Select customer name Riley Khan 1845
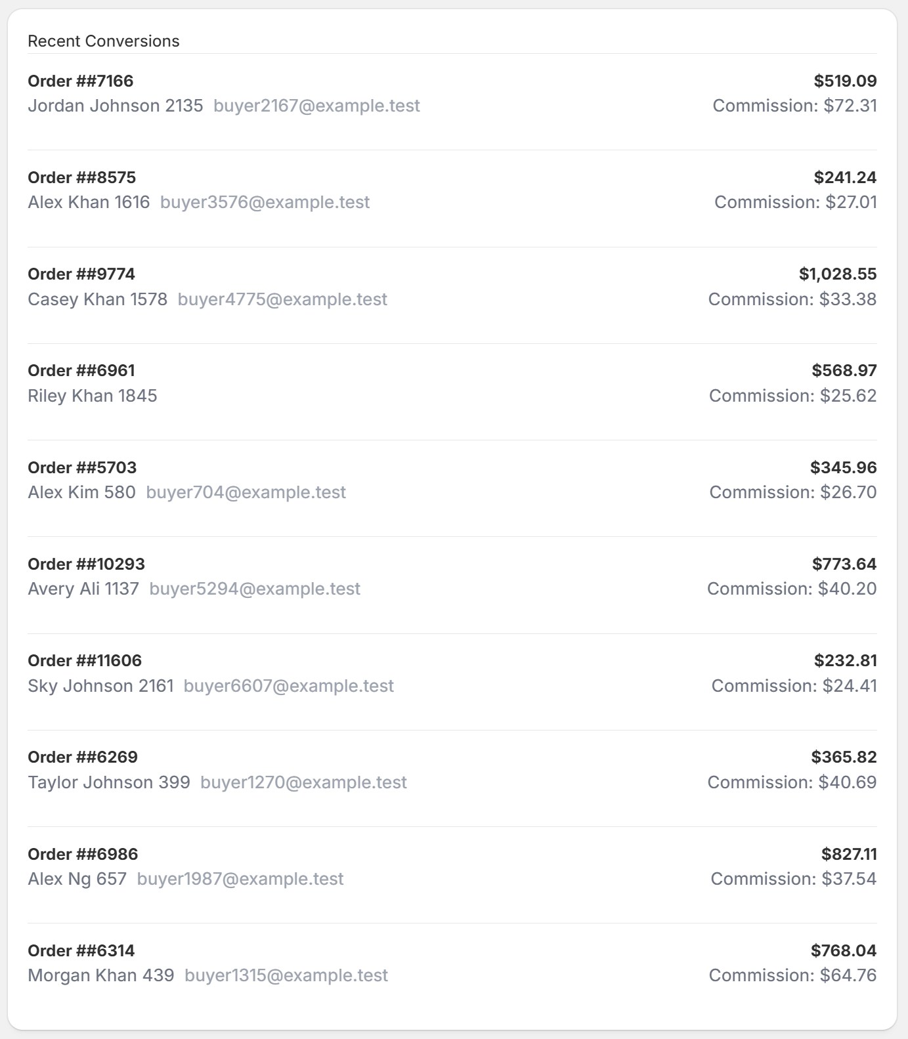This screenshot has width=908, height=1039. [x=92, y=396]
